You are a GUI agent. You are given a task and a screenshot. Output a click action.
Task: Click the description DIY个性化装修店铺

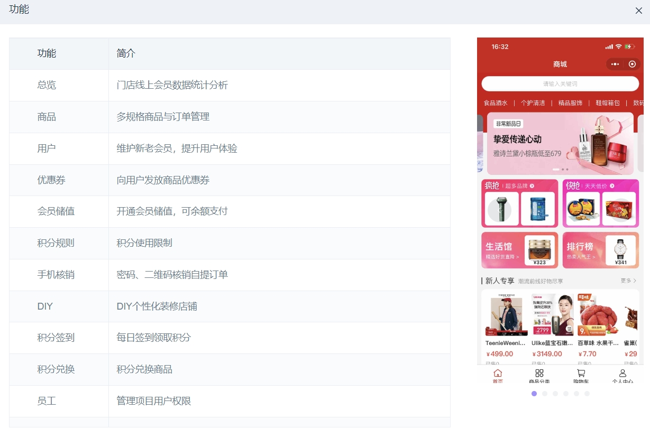click(x=157, y=306)
